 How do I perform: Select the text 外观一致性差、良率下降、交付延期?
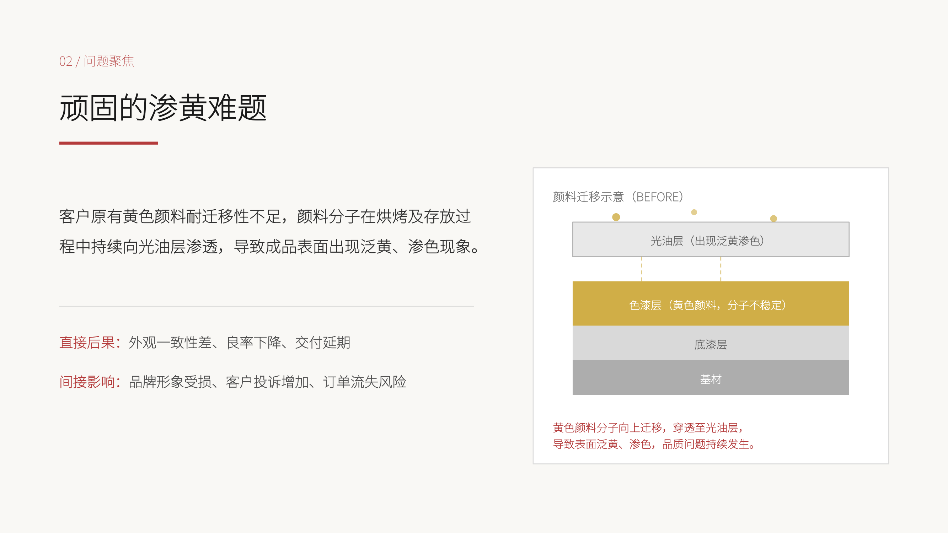pos(240,343)
